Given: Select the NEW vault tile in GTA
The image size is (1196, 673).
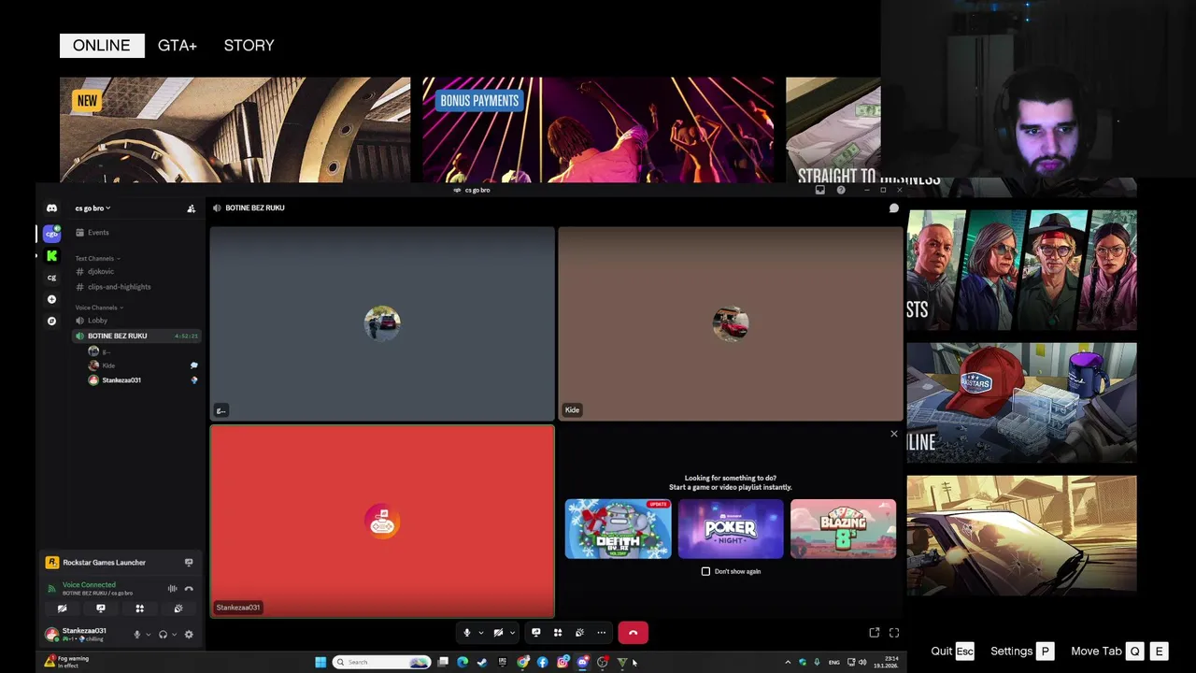Looking at the screenshot, I should pos(235,130).
